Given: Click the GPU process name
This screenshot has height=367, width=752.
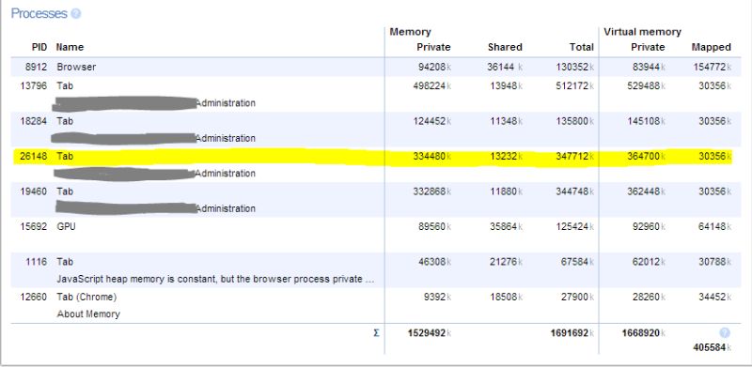Looking at the screenshot, I should click(x=66, y=226).
